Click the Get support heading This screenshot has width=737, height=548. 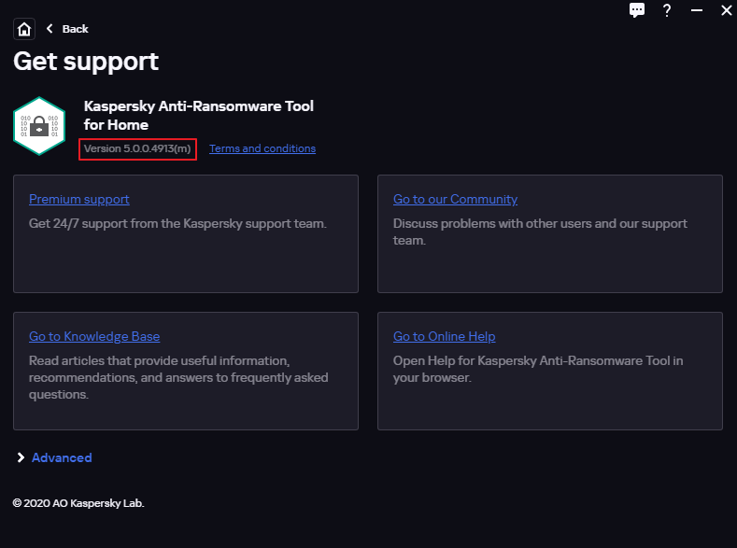click(x=86, y=62)
